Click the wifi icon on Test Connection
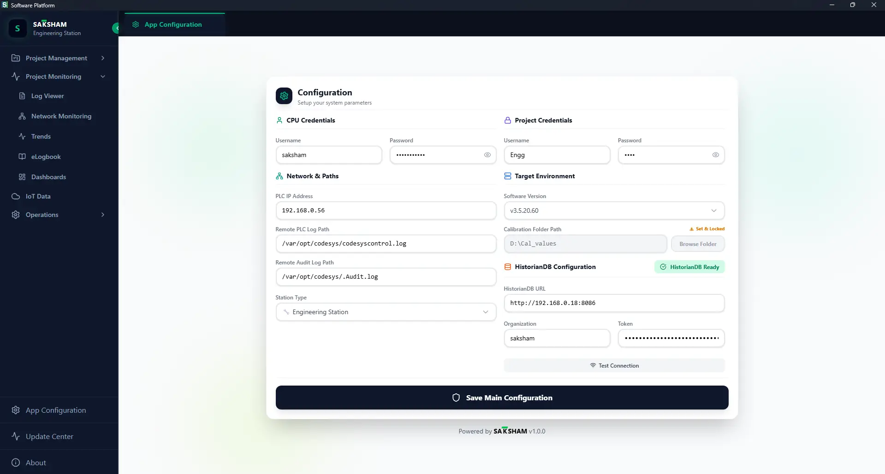 (x=593, y=365)
